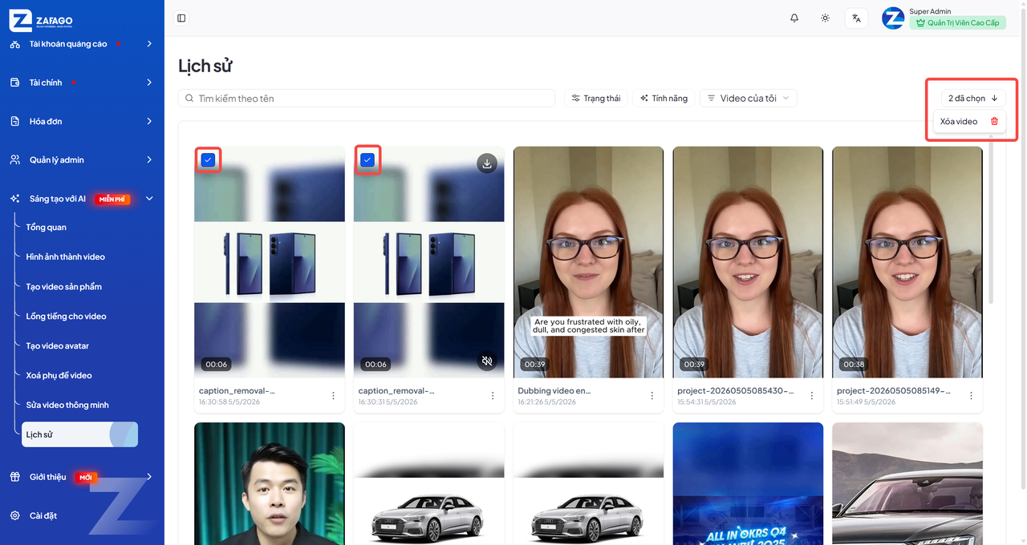The image size is (1027, 545).
Task: Open options for caption_removal 16:30:58 video
Action: click(333, 396)
